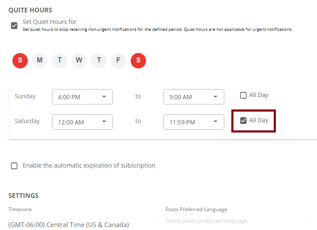Uncheck All Day for Saturday

click(x=243, y=121)
